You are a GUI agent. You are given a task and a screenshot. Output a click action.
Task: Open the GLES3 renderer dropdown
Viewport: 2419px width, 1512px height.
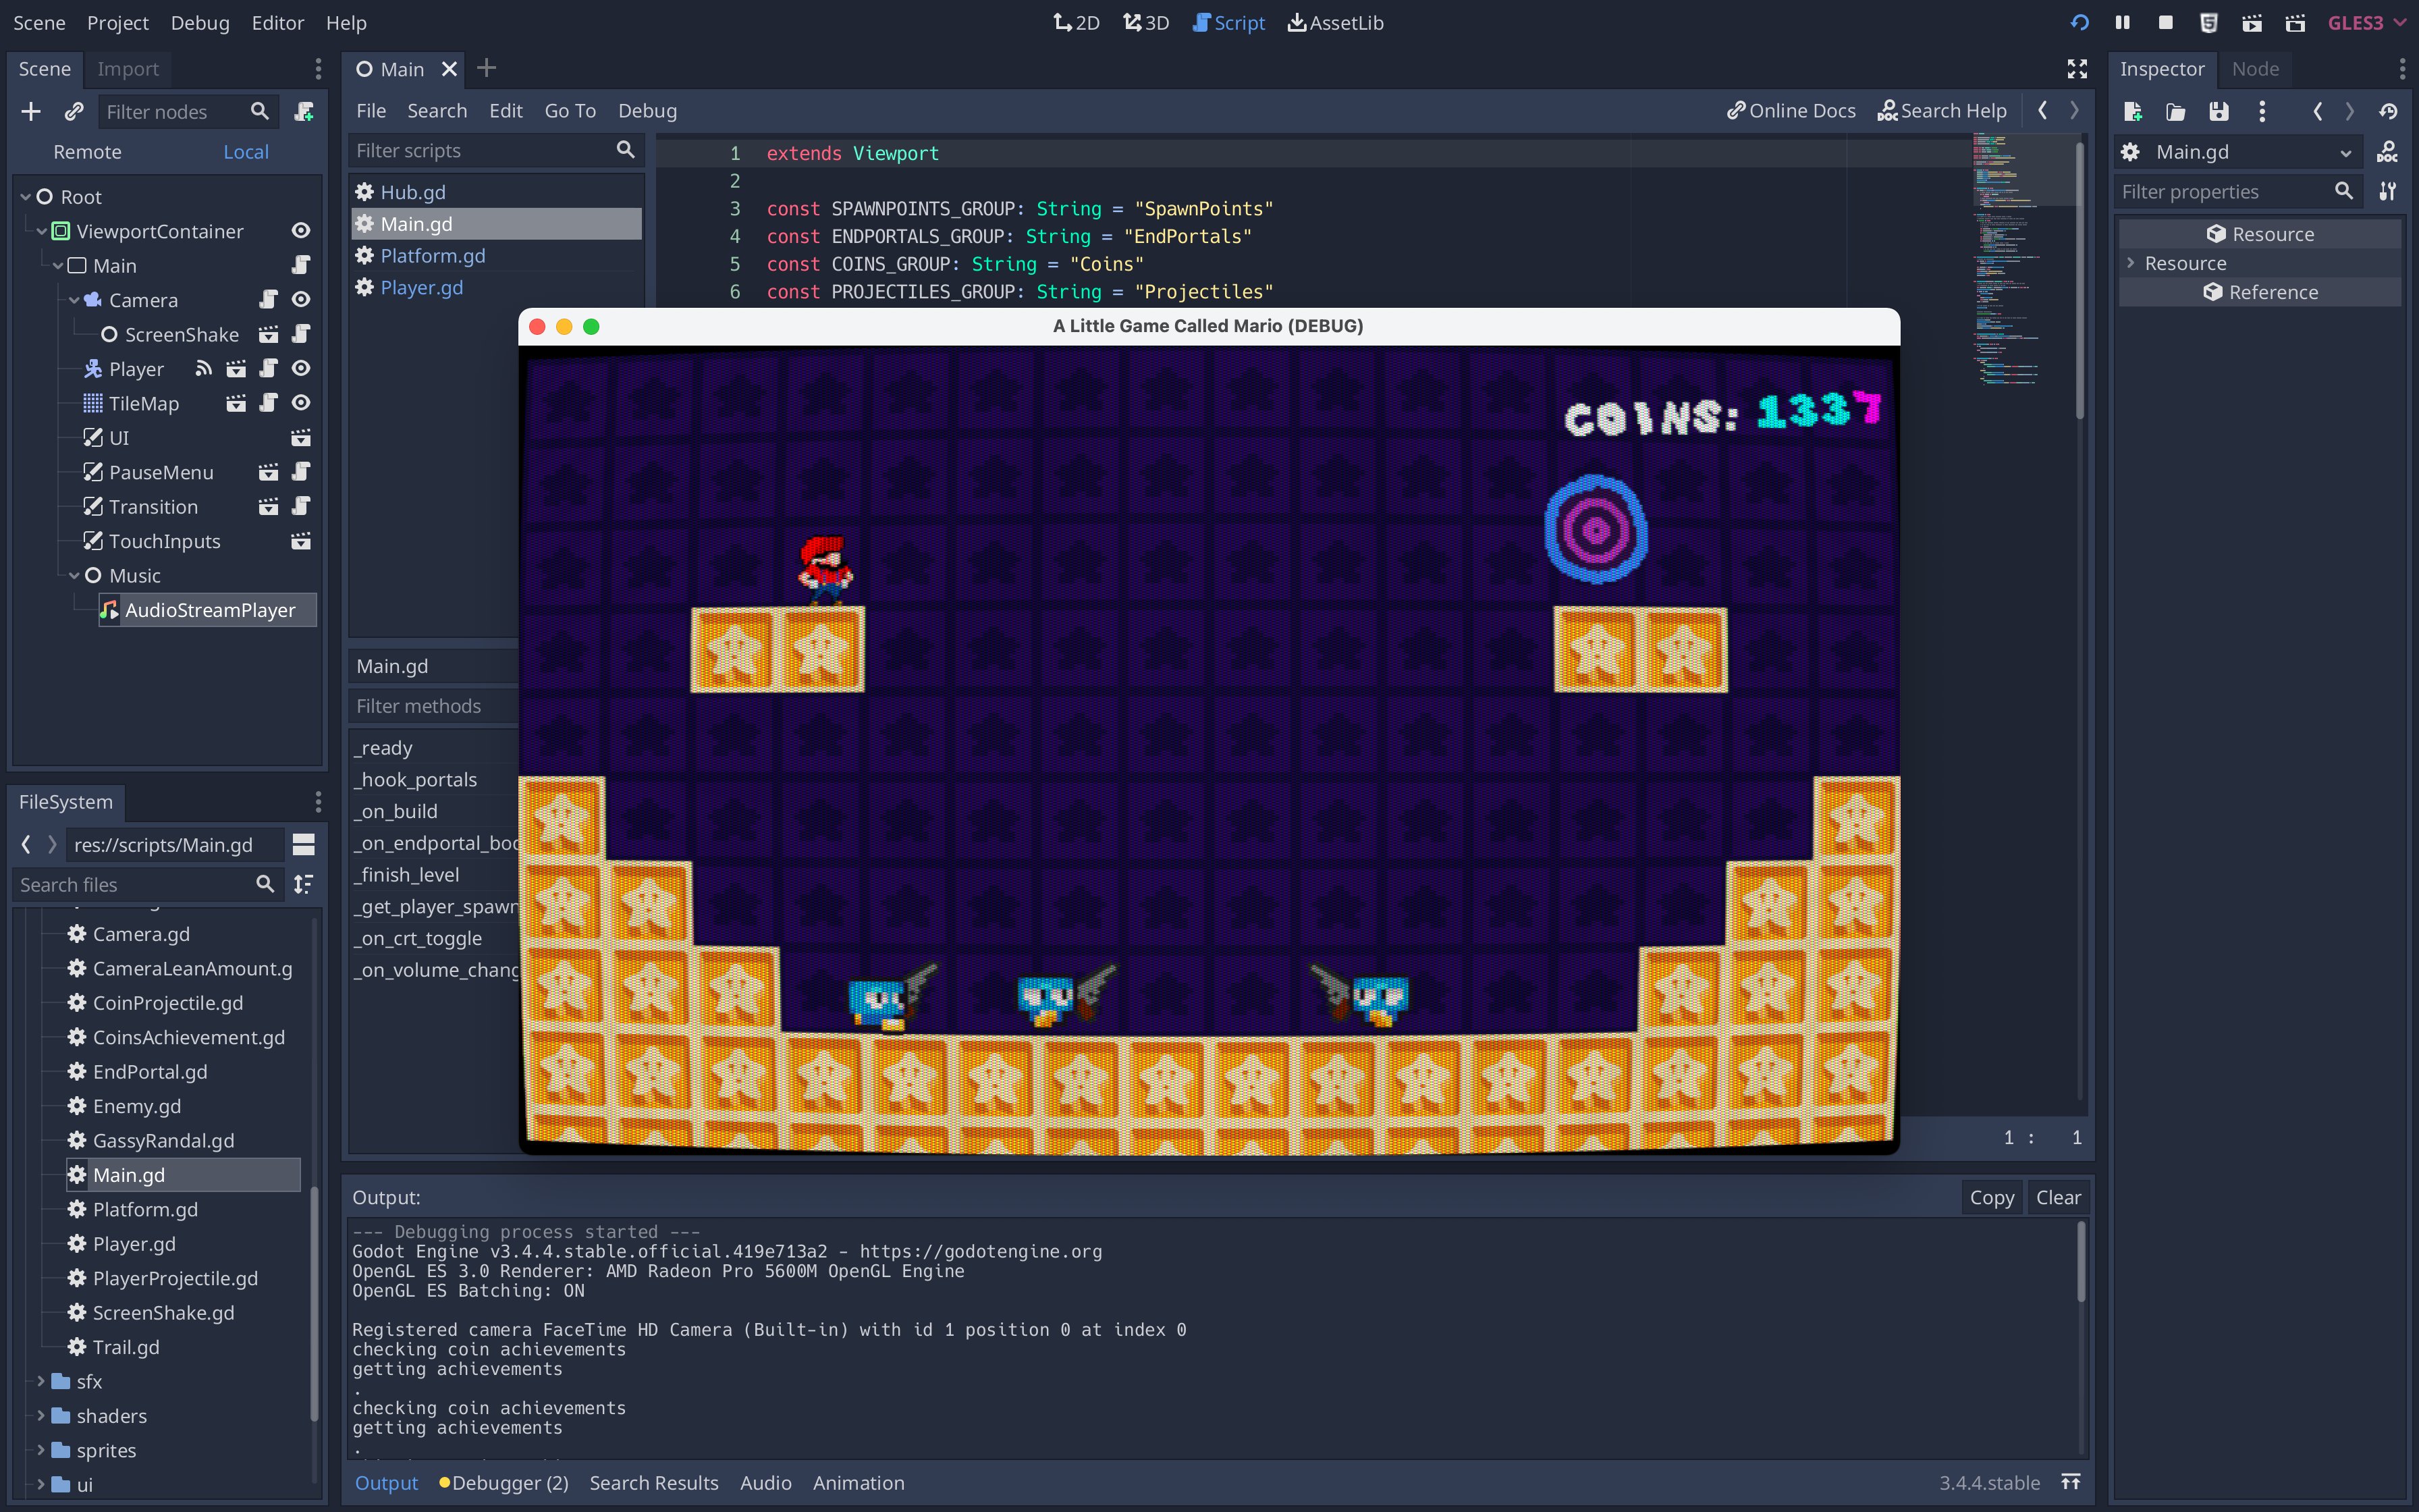click(x=2366, y=23)
